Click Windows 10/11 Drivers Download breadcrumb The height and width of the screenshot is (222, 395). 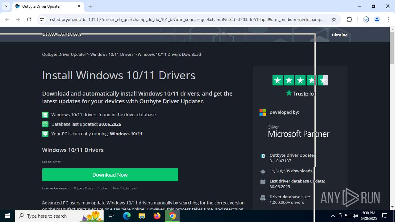(x=169, y=54)
